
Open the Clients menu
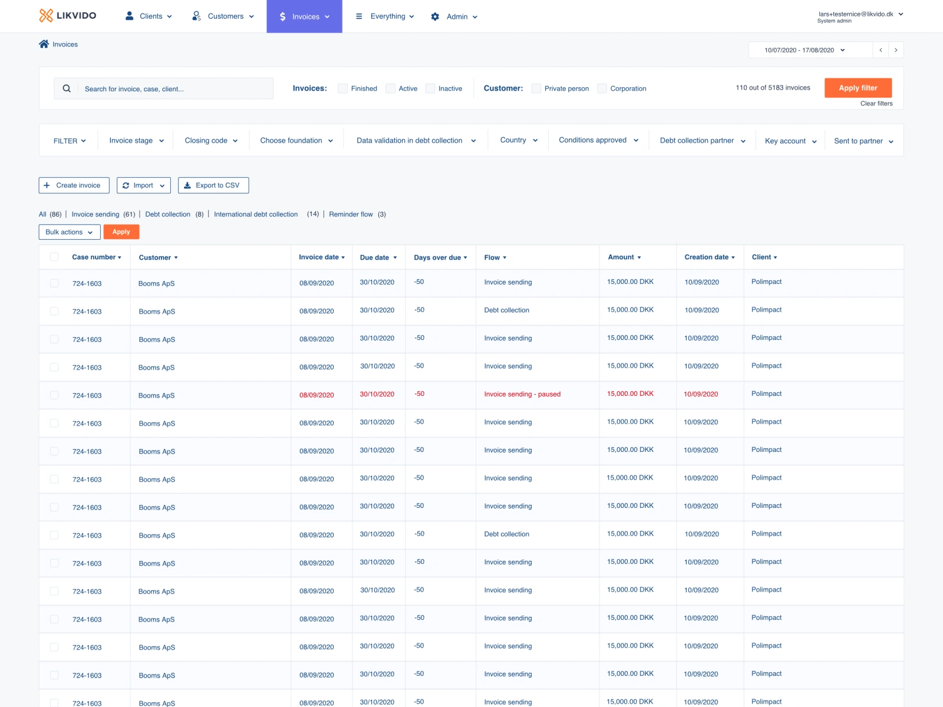click(149, 16)
